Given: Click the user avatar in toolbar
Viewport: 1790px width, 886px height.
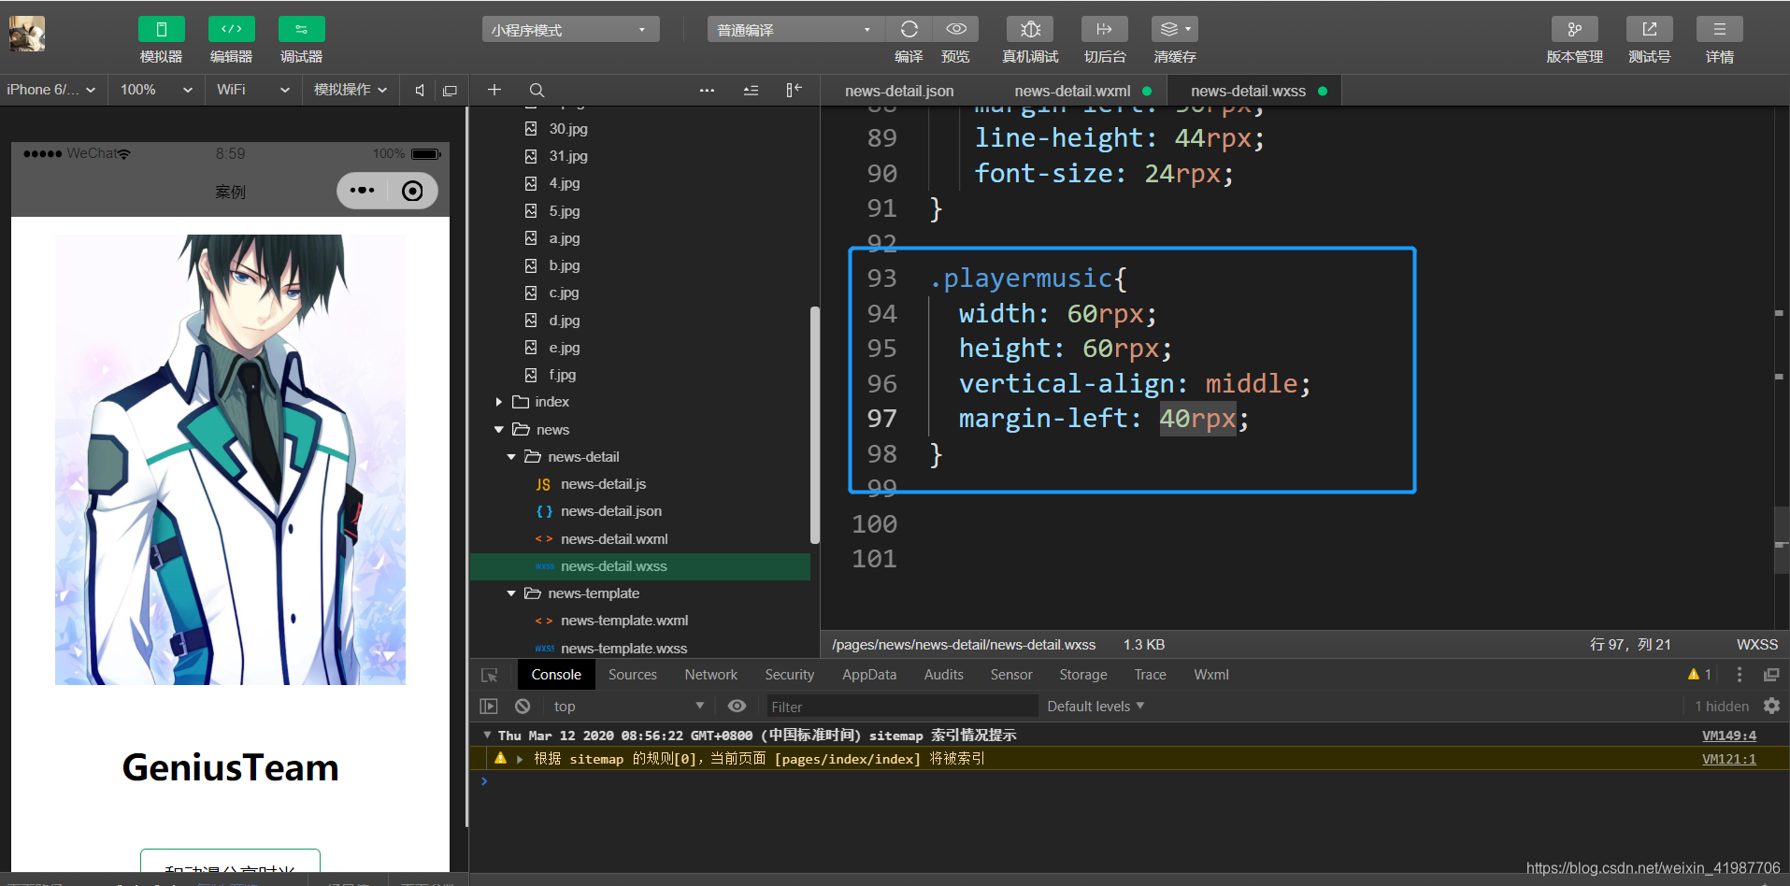Looking at the screenshot, I should pyautogui.click(x=27, y=35).
